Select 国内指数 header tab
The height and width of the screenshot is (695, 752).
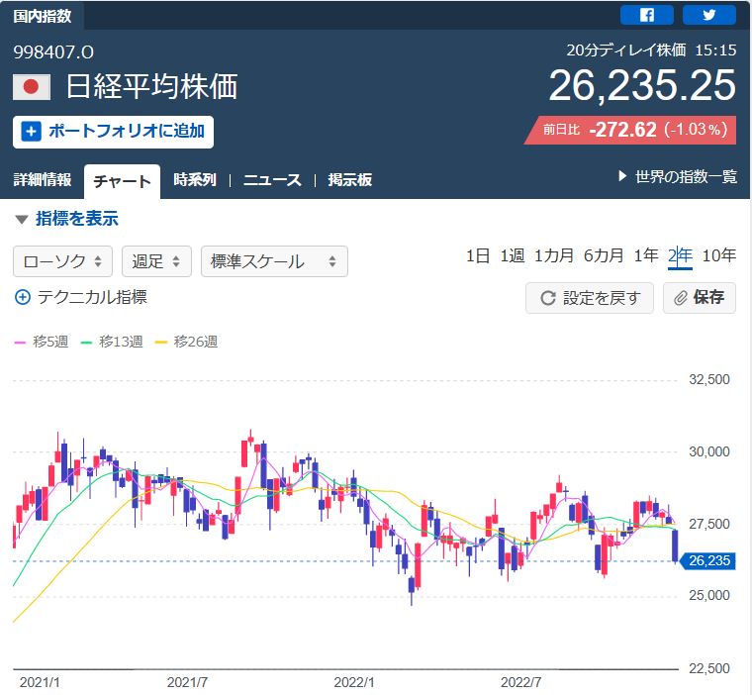click(43, 16)
